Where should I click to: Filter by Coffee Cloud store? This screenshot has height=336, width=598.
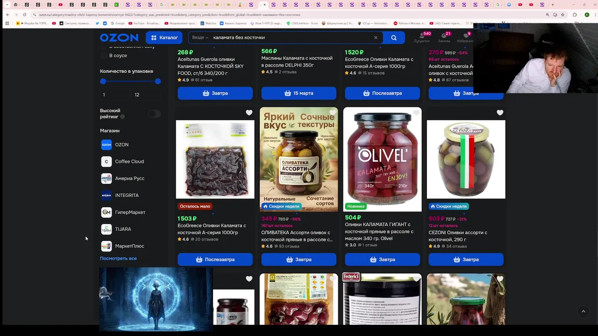pyautogui.click(x=122, y=161)
